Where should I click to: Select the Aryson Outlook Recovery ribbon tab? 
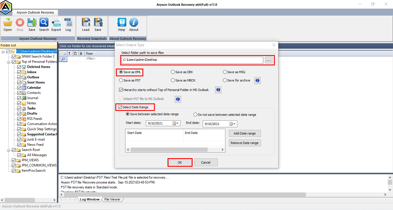pos(35,13)
